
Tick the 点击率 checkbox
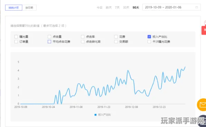(83, 37)
